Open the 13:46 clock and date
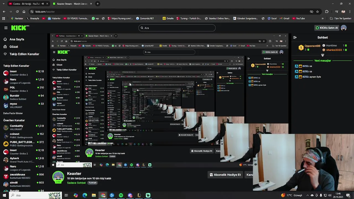Screen dimensions: 354x199 click(x=338, y=195)
